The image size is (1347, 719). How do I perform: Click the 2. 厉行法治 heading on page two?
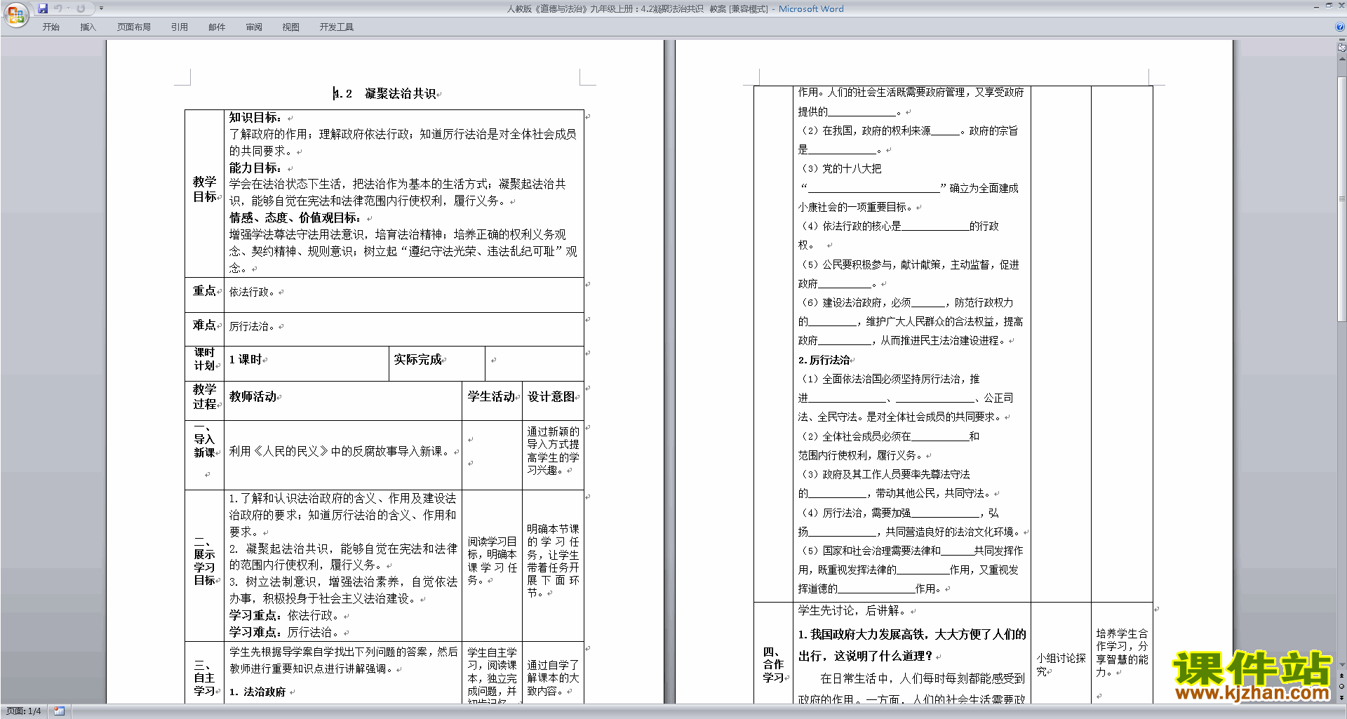824,361
